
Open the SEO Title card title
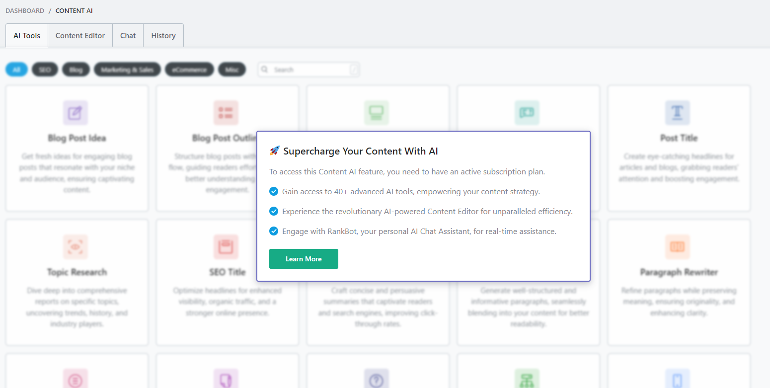coord(228,272)
